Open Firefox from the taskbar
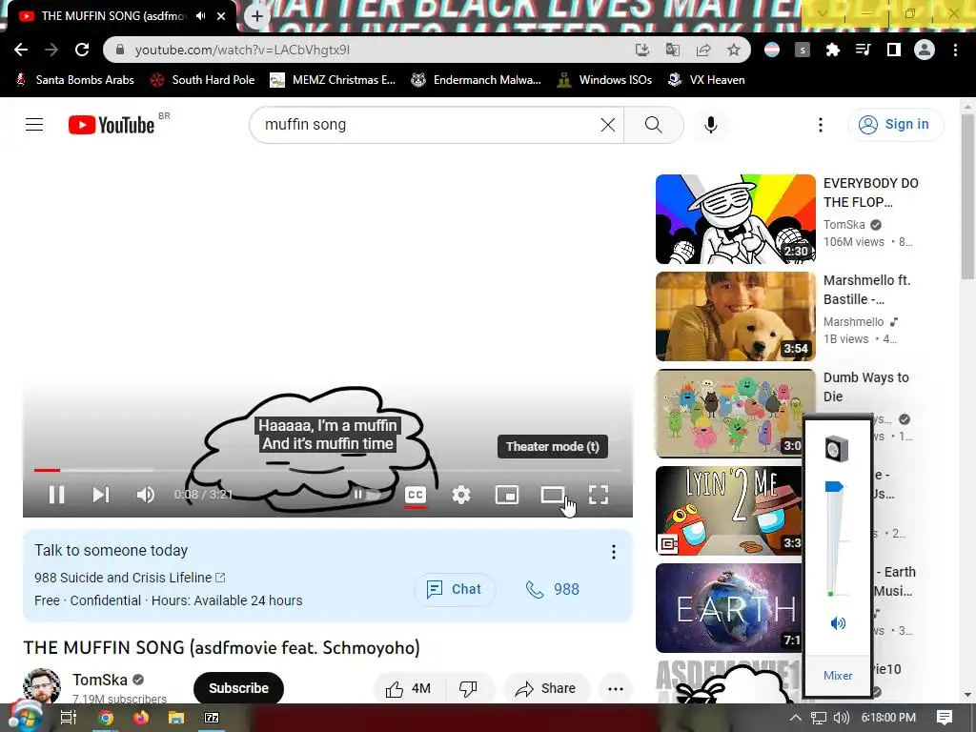 point(141,718)
